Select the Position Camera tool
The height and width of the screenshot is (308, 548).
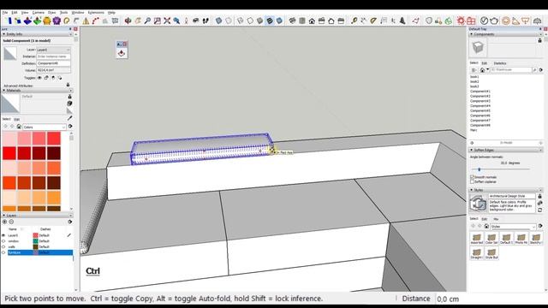click(x=187, y=21)
